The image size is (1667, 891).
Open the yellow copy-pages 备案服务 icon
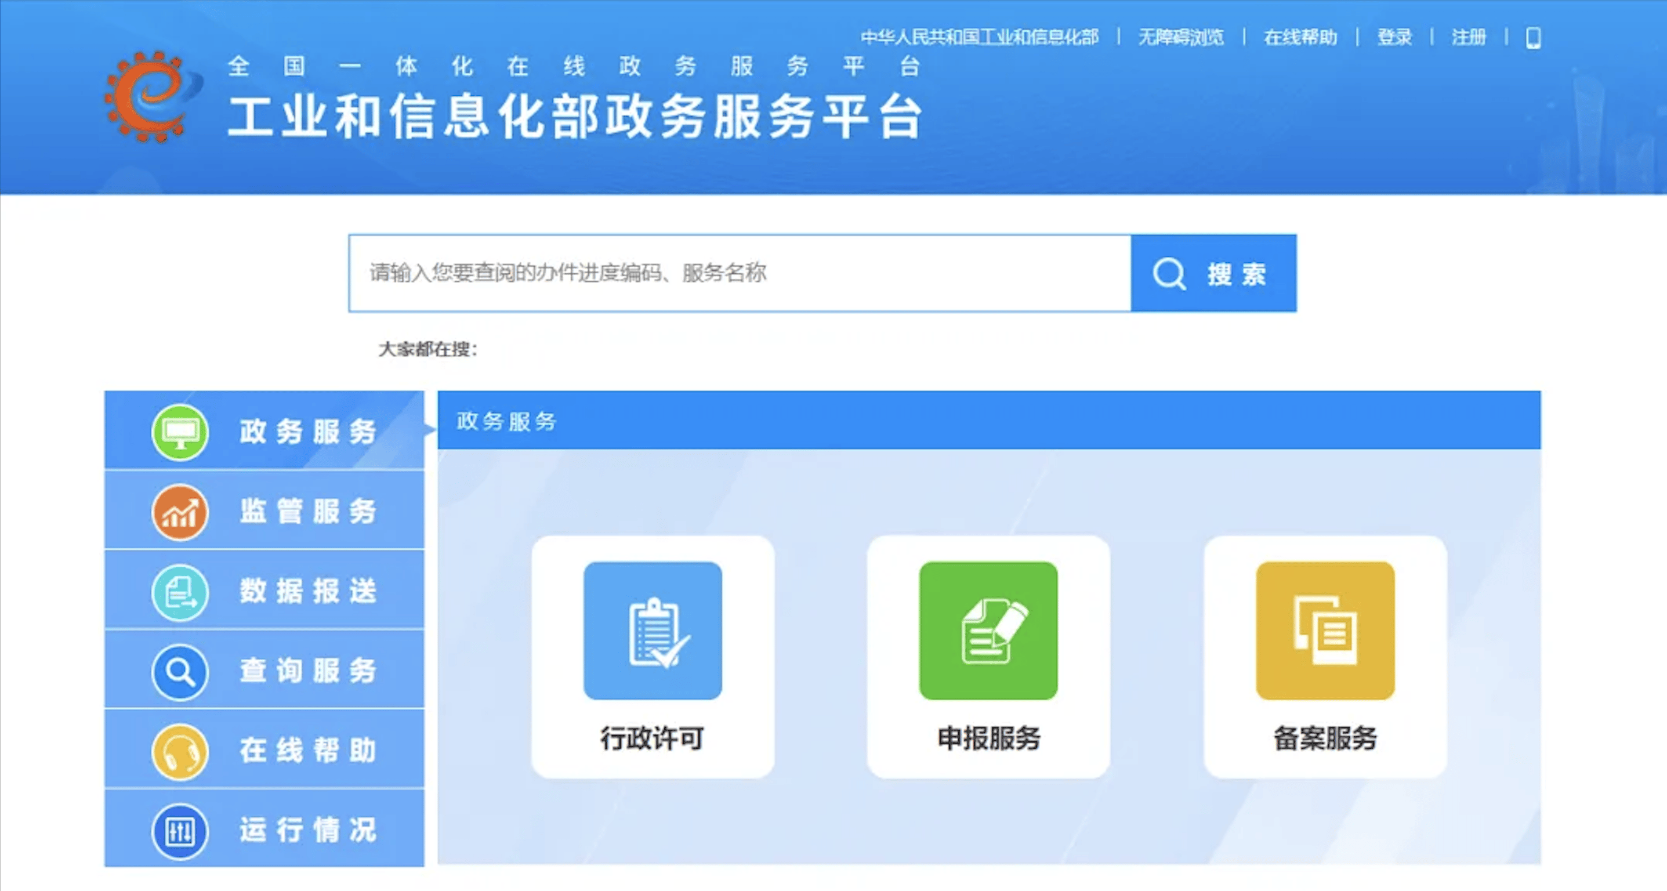click(x=1325, y=630)
